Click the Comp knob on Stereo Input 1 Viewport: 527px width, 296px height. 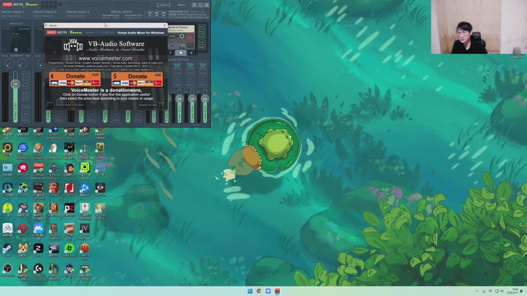[9, 63]
